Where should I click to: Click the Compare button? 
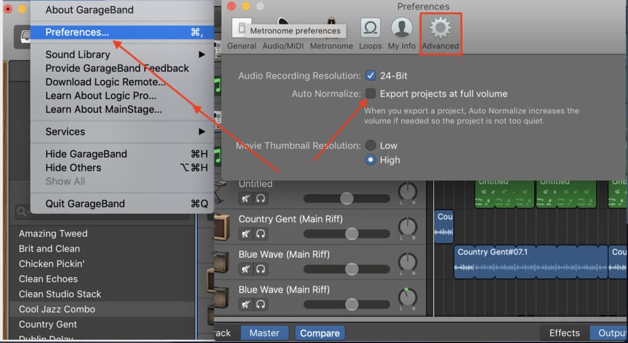coord(319,333)
